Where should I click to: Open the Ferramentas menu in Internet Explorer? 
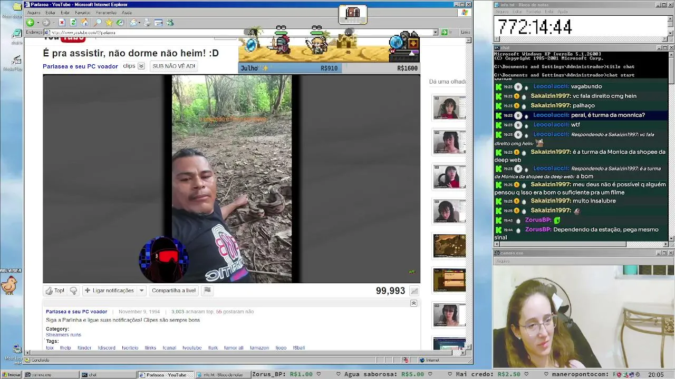107,13
